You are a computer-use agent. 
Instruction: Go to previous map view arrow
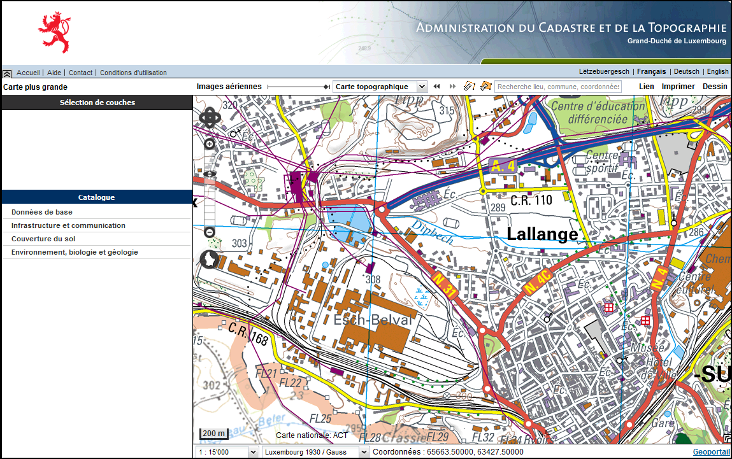[437, 87]
